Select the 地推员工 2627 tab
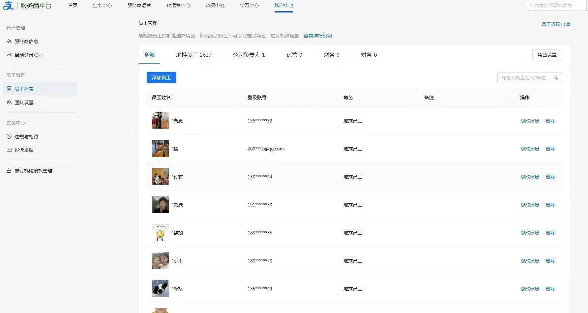 click(x=194, y=55)
